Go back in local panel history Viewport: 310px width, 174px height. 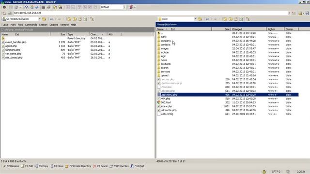pyautogui.click(x=51, y=19)
